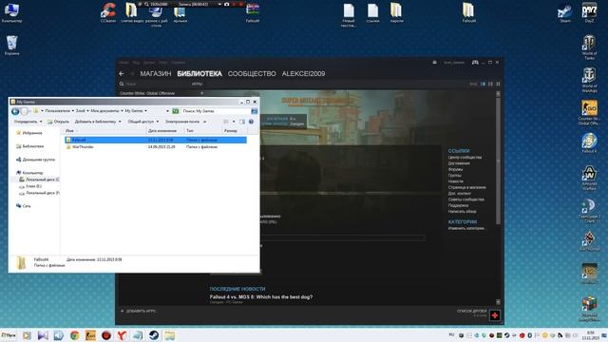Click green refresh button in Explorer

click(176, 111)
